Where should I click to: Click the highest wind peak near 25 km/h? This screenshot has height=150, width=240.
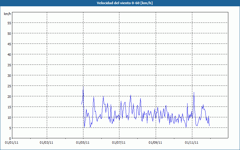[83, 86]
